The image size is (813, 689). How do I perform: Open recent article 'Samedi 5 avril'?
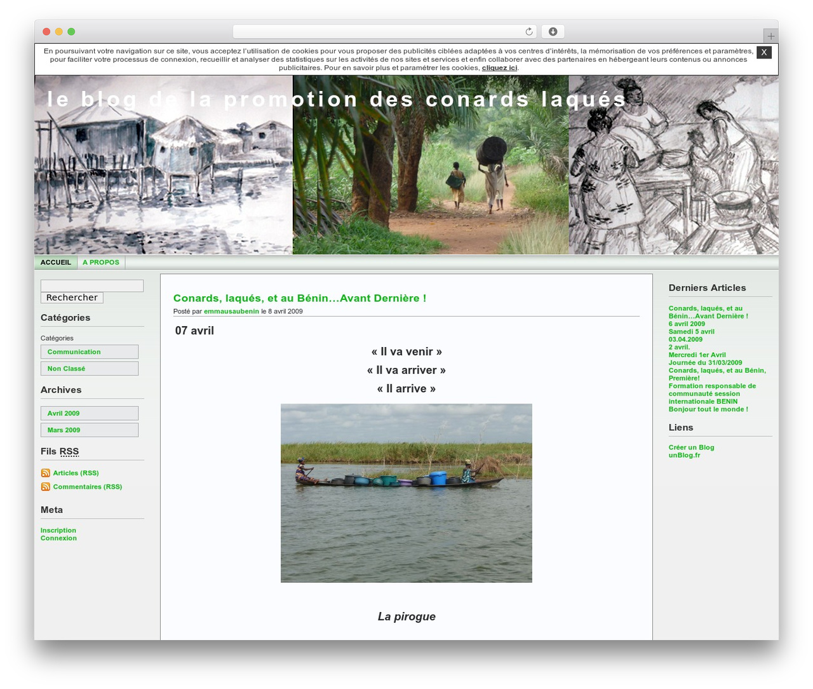692,332
